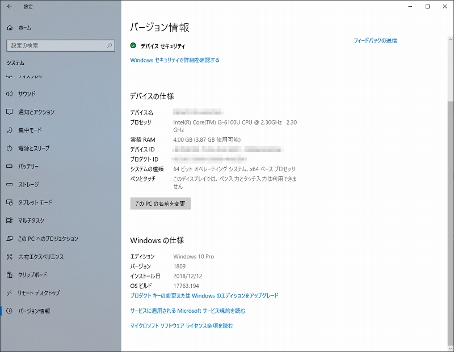Click the search magnifier icon
This screenshot has height=352, width=454.
tap(110, 45)
